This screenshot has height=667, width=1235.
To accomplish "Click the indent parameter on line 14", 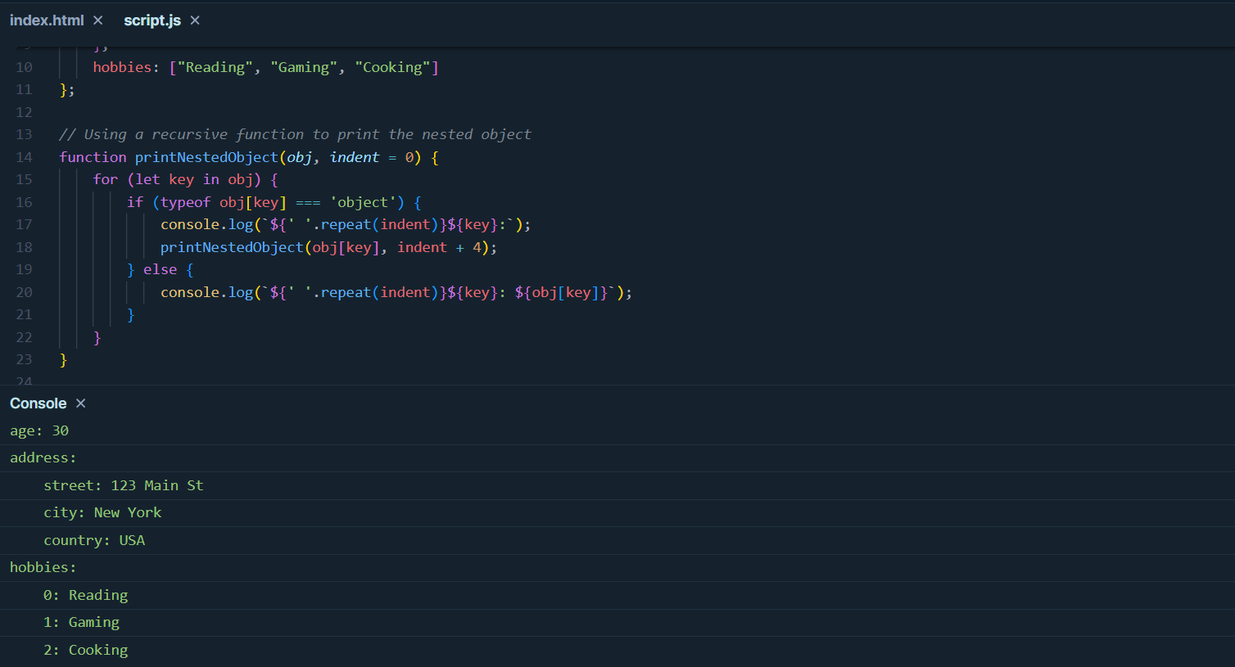I will (355, 157).
